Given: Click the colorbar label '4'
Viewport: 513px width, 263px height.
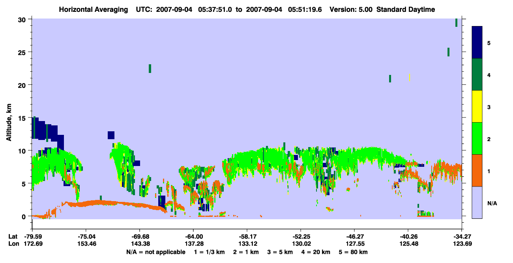Looking at the screenshot, I should pos(489,75).
